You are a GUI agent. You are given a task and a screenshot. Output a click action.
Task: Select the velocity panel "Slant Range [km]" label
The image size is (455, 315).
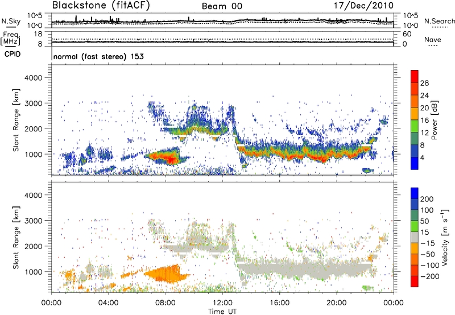click(16, 238)
